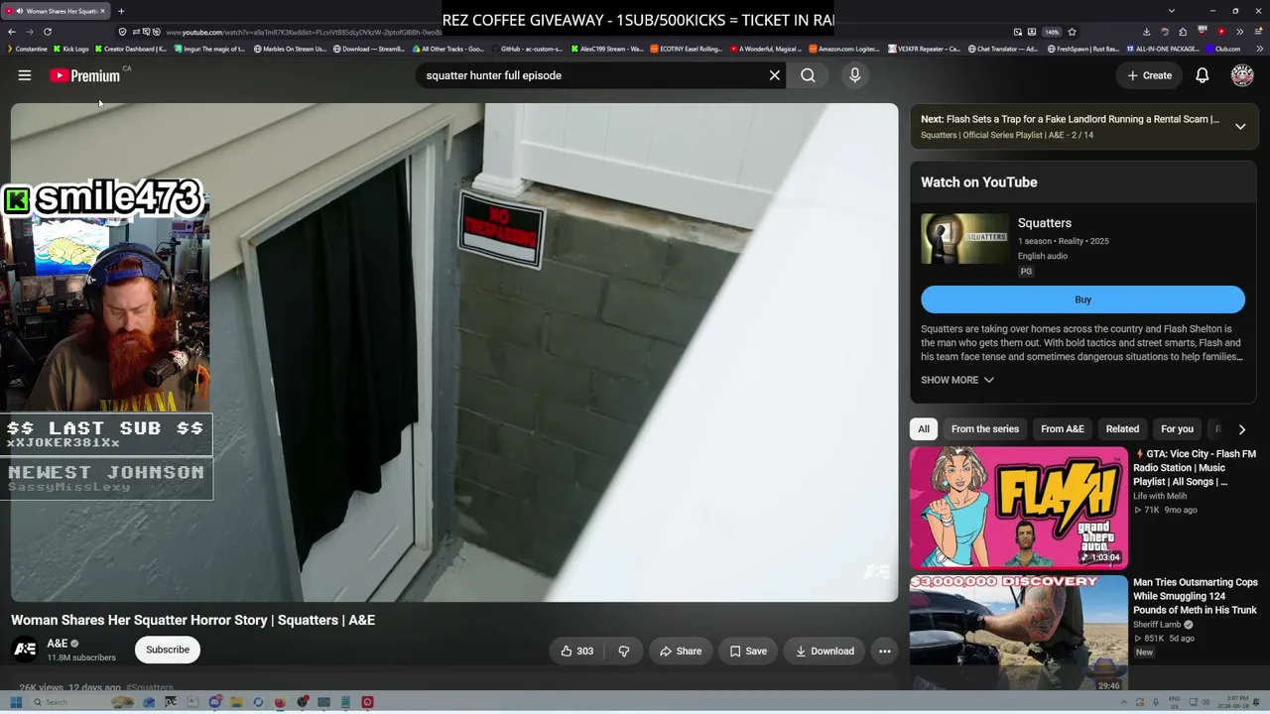1270x714 pixels.
Task: Open the FreshSpawn Rust bookmark
Action: coord(1082,49)
